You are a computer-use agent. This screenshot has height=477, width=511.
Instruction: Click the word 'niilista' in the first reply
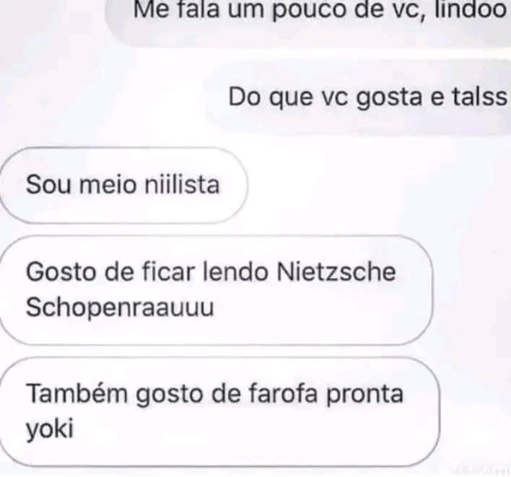tap(182, 185)
